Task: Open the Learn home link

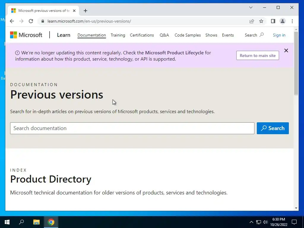Action: coord(64,35)
